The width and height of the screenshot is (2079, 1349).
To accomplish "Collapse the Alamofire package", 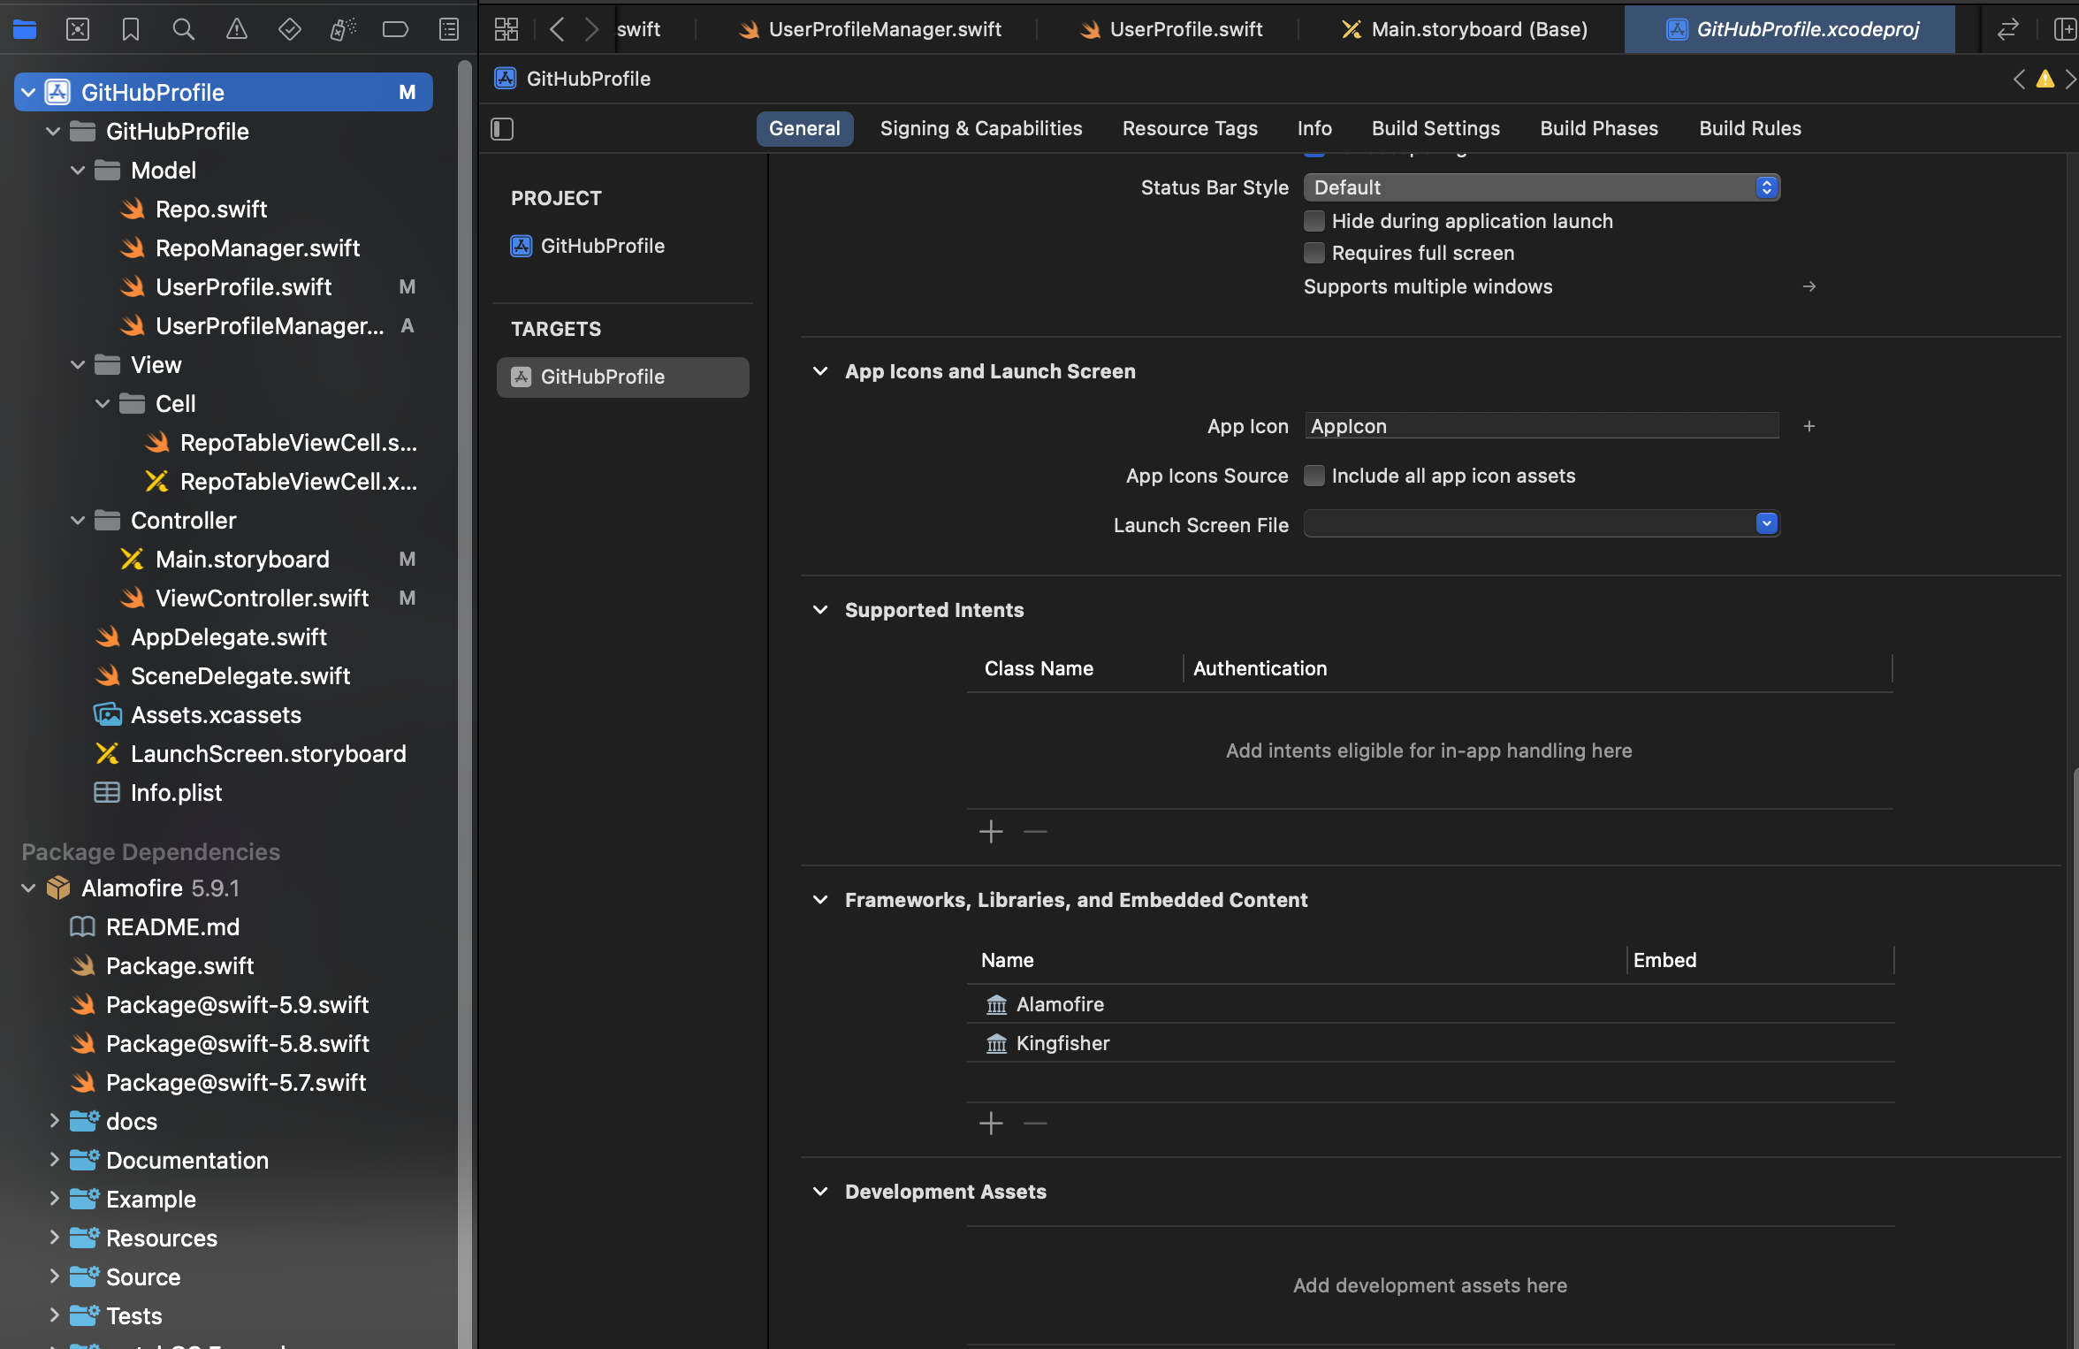I will pyautogui.click(x=28, y=888).
